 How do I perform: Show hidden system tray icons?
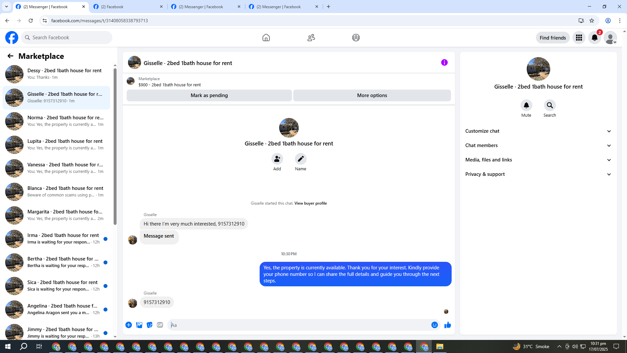559,346
